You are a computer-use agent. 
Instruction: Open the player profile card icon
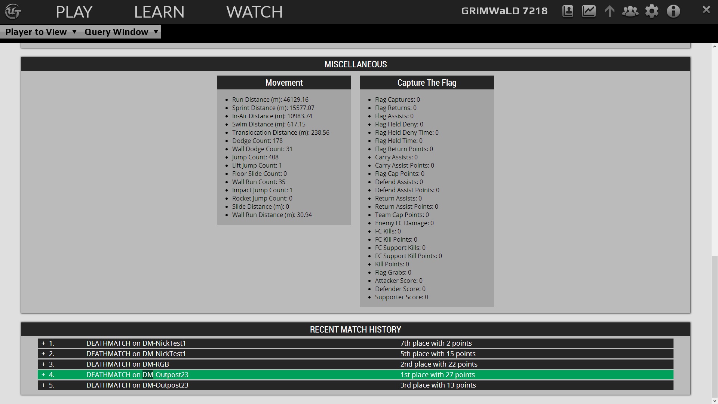(x=568, y=11)
